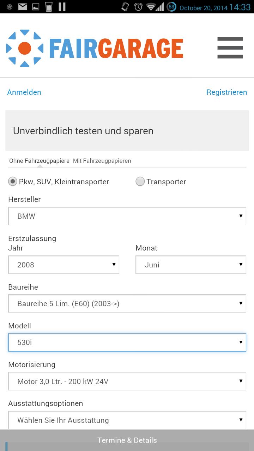Viewport: 254px width, 451px height.
Task: Click the Registrieren link
Action: click(x=226, y=92)
